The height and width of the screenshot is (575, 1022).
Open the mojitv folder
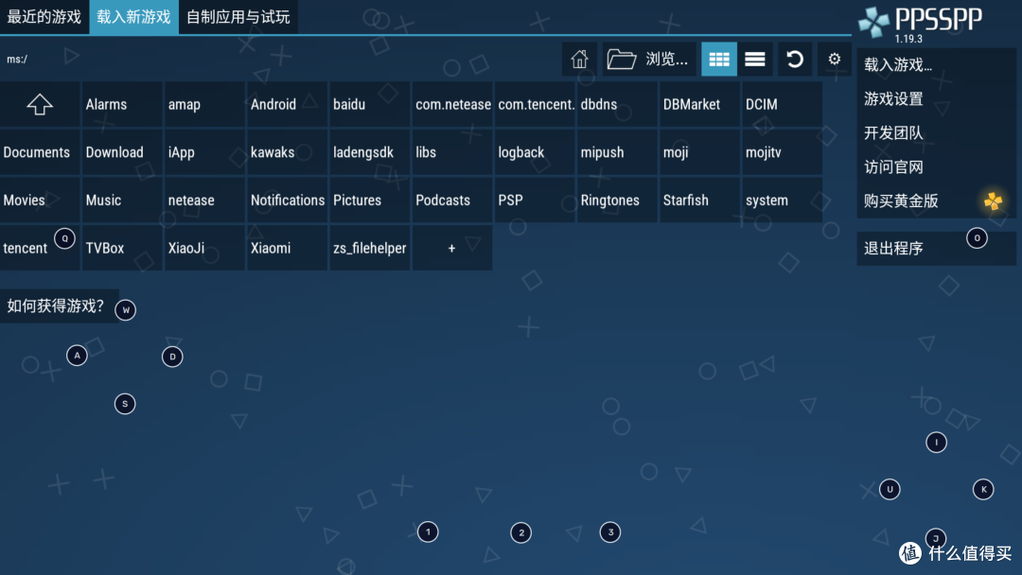click(783, 152)
